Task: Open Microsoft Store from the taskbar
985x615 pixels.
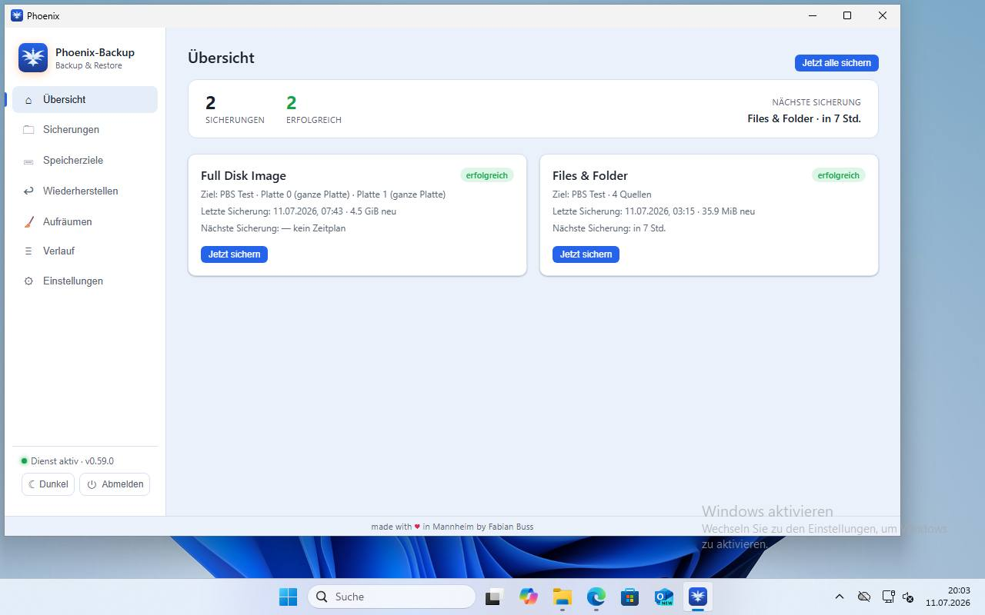Action: [x=630, y=597]
